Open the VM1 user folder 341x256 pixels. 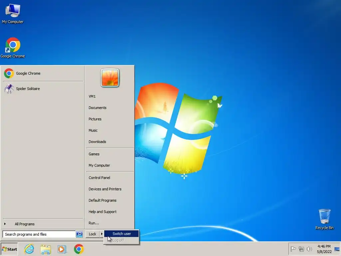[110, 96]
